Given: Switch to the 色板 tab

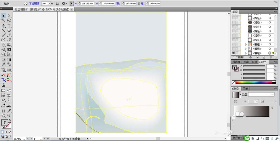Looking at the screenshot, I should coord(245,88).
